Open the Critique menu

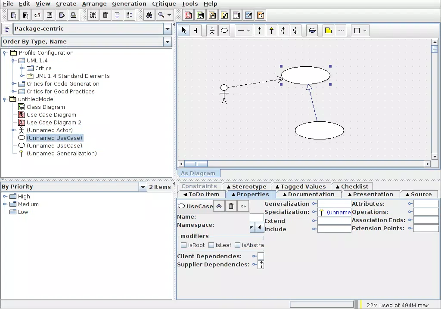click(x=164, y=3)
